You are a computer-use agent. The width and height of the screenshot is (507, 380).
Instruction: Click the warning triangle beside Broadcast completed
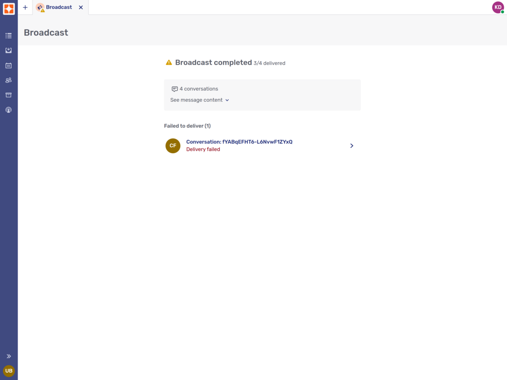click(169, 62)
